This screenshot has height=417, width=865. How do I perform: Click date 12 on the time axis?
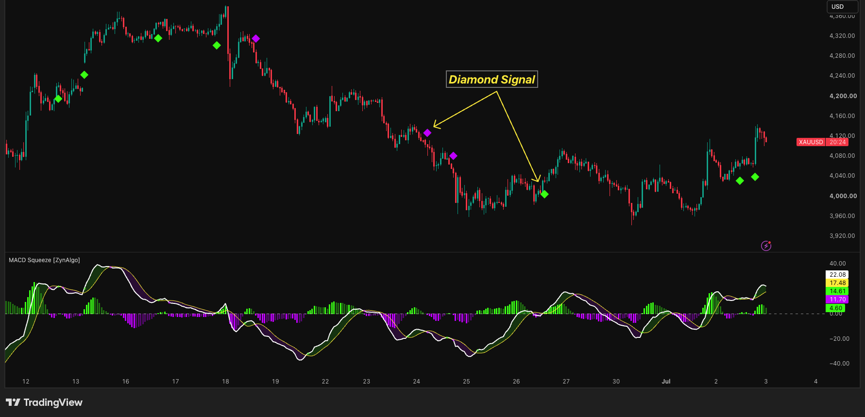pos(26,382)
